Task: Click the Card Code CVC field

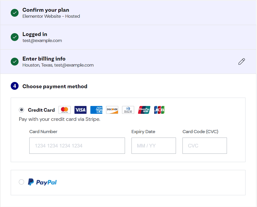Action: (204, 146)
